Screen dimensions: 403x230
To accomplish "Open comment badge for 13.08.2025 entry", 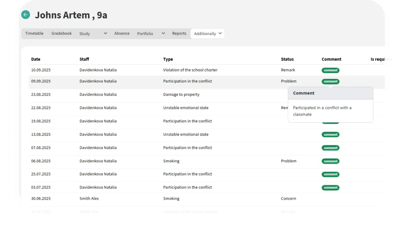I will point(330,134).
